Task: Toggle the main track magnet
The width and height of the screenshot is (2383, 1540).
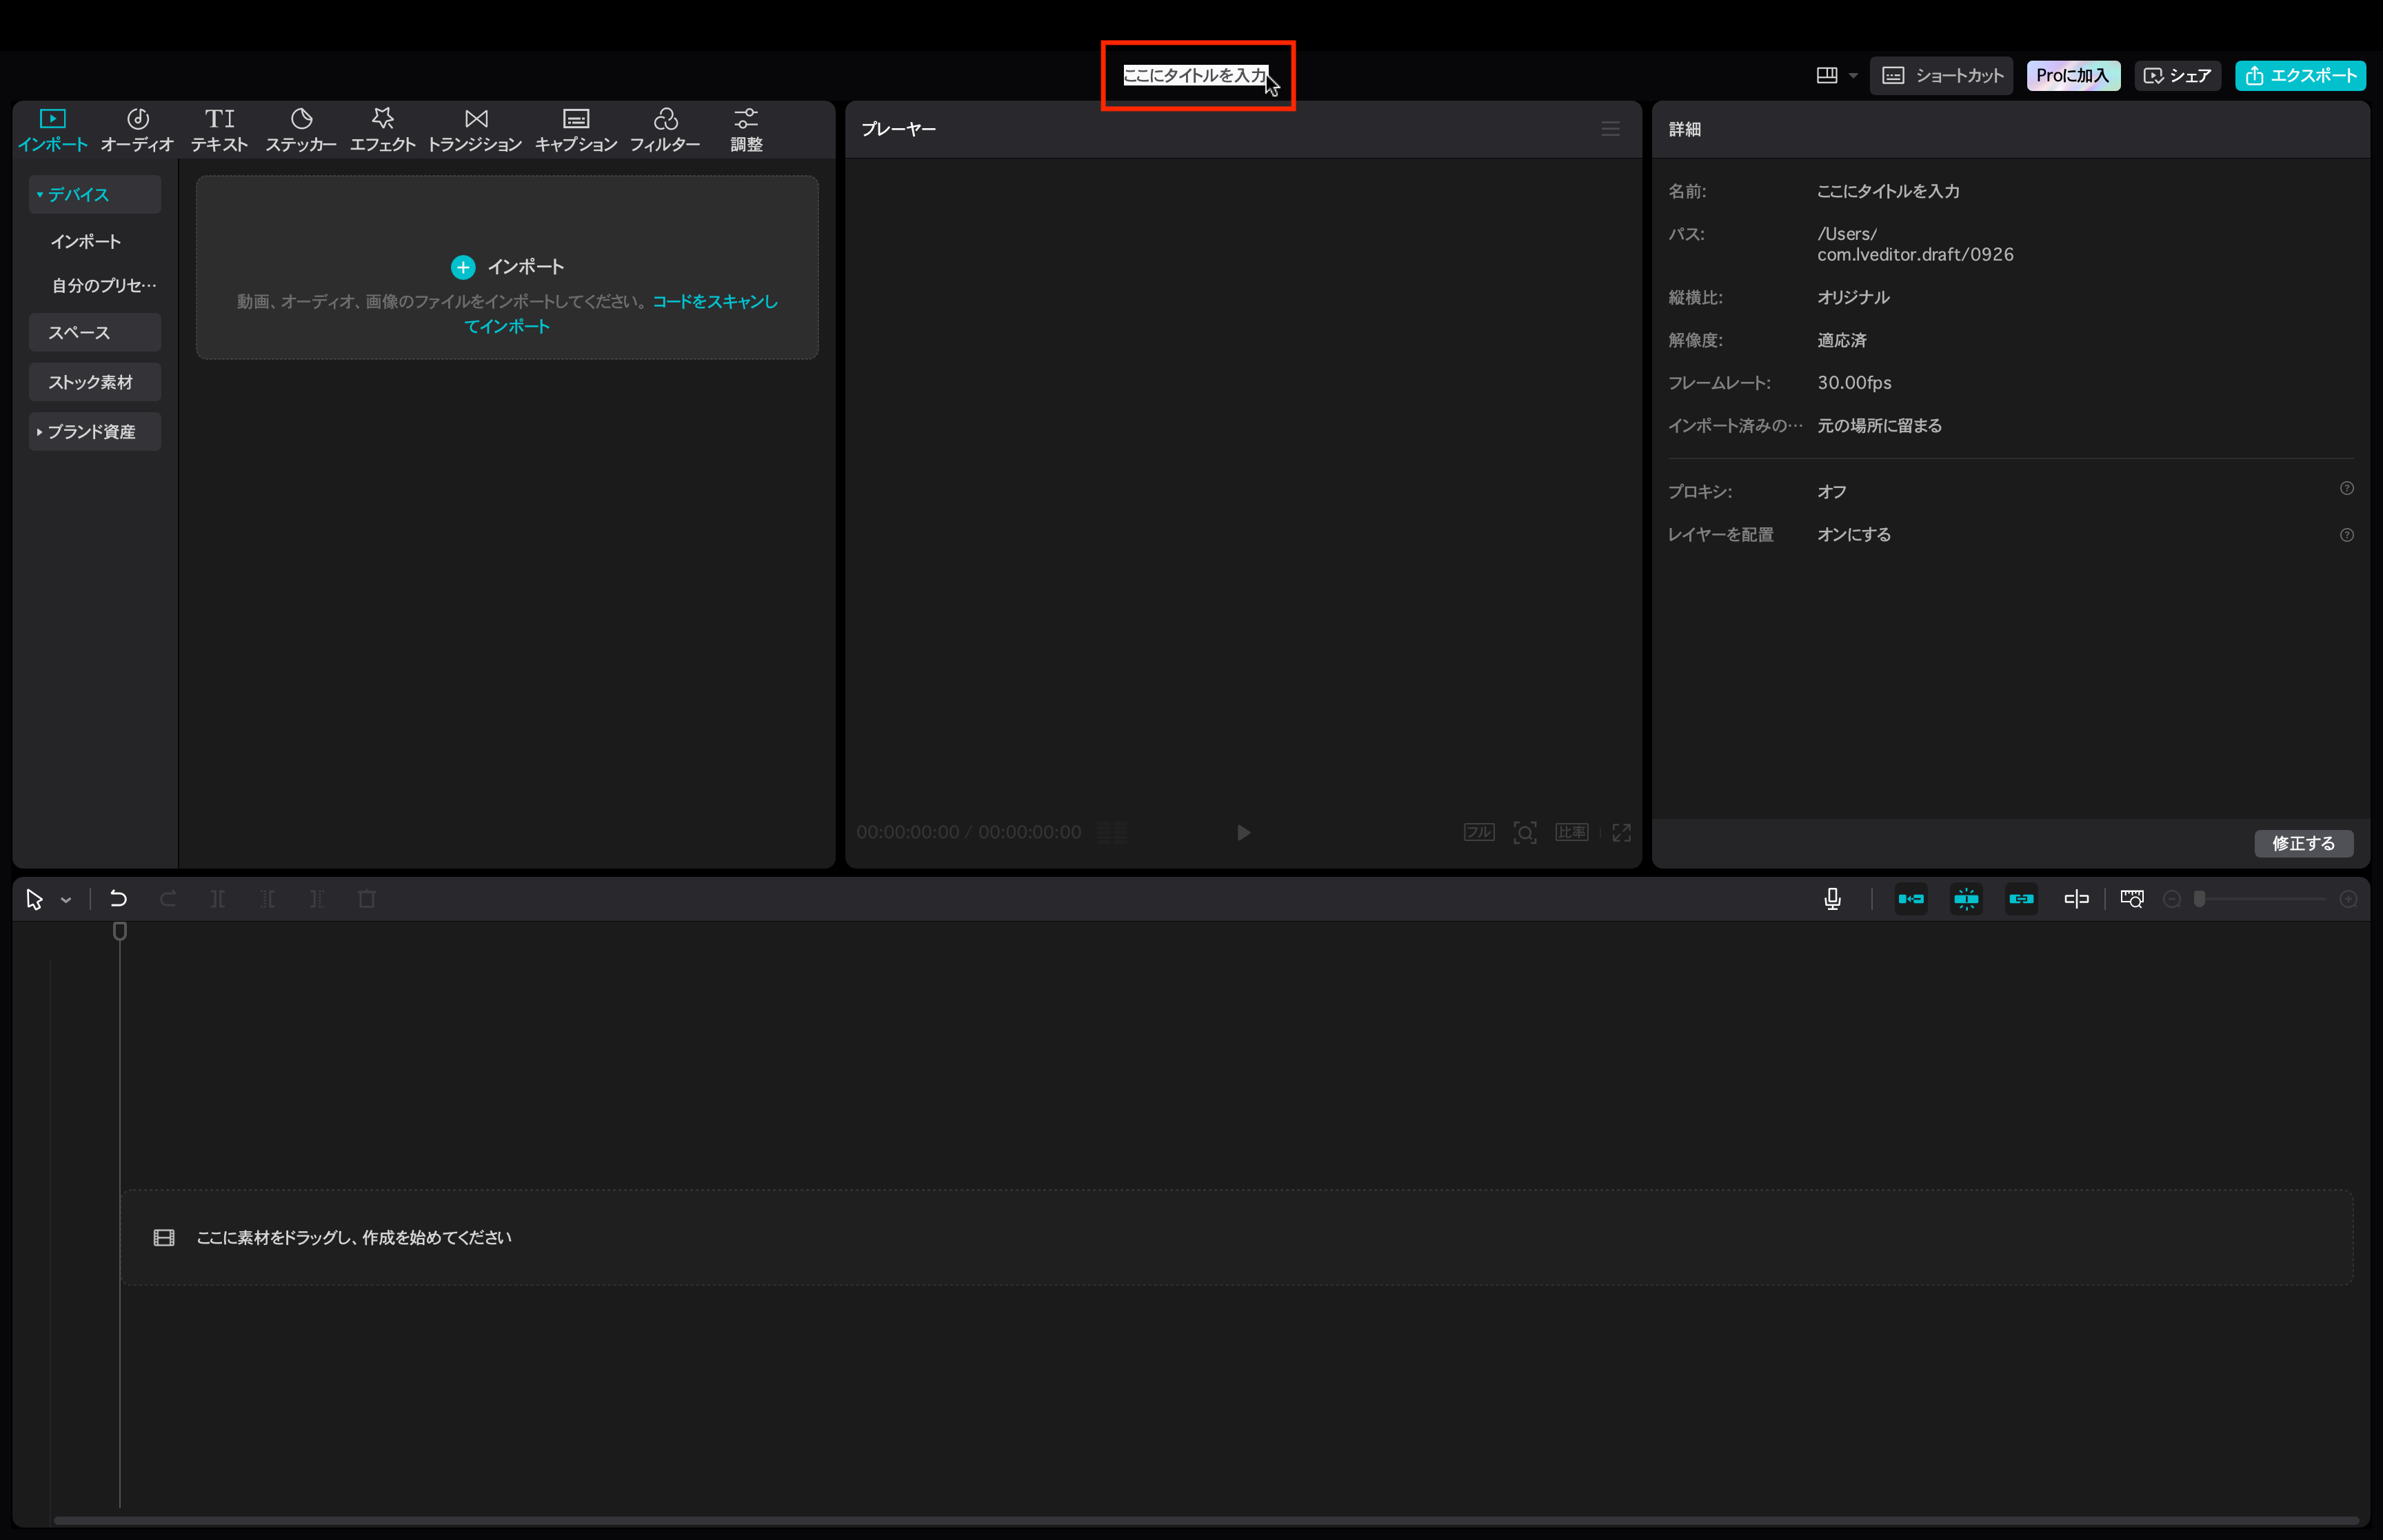Action: point(1911,899)
